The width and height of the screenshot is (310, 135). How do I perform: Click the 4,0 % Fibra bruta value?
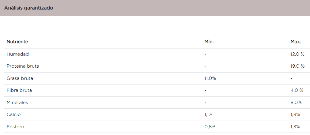click(297, 90)
